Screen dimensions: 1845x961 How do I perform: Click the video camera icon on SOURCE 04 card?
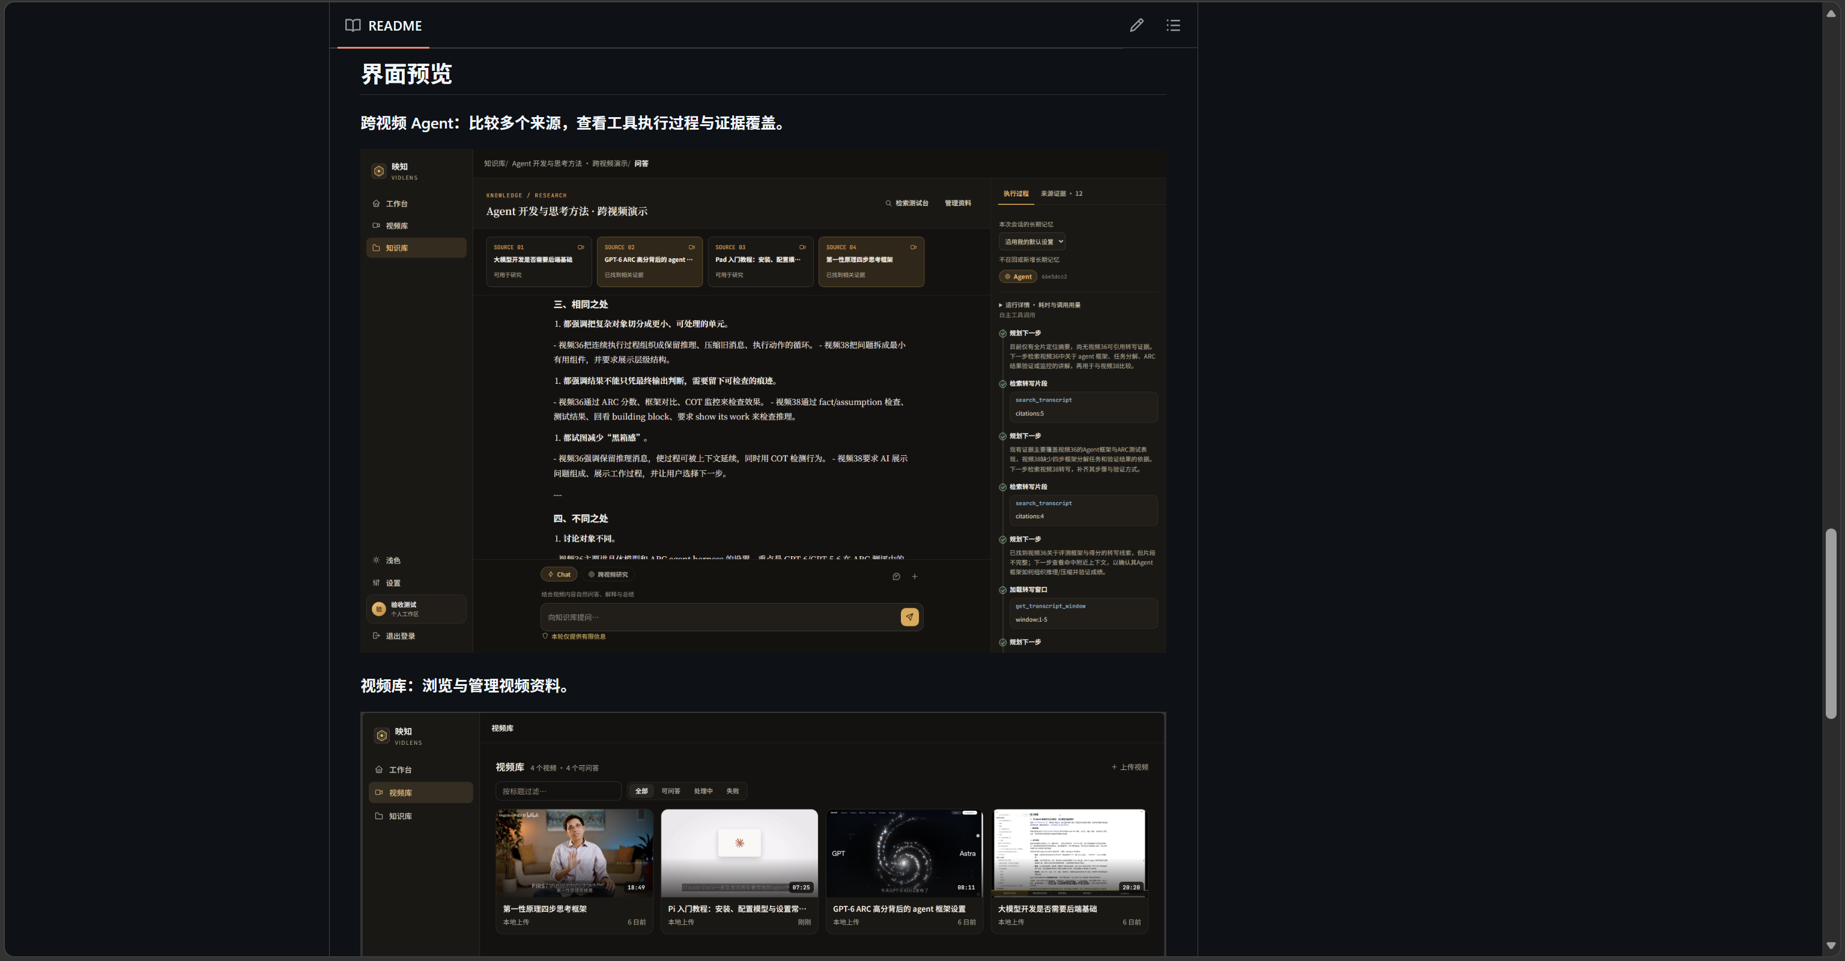(x=913, y=247)
